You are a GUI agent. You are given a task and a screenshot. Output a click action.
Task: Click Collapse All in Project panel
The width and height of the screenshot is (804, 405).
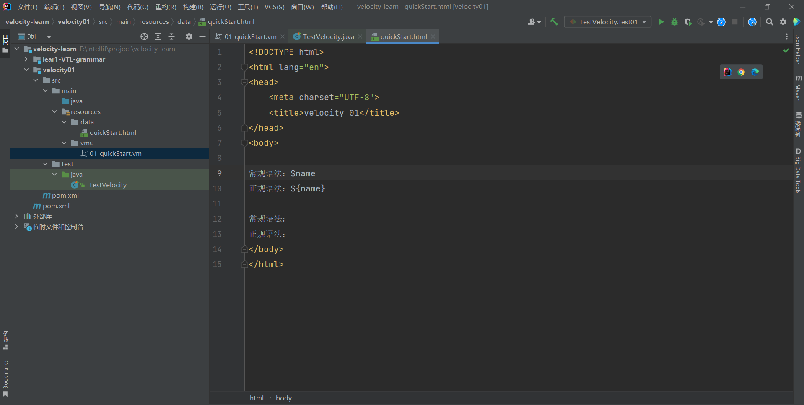click(171, 36)
